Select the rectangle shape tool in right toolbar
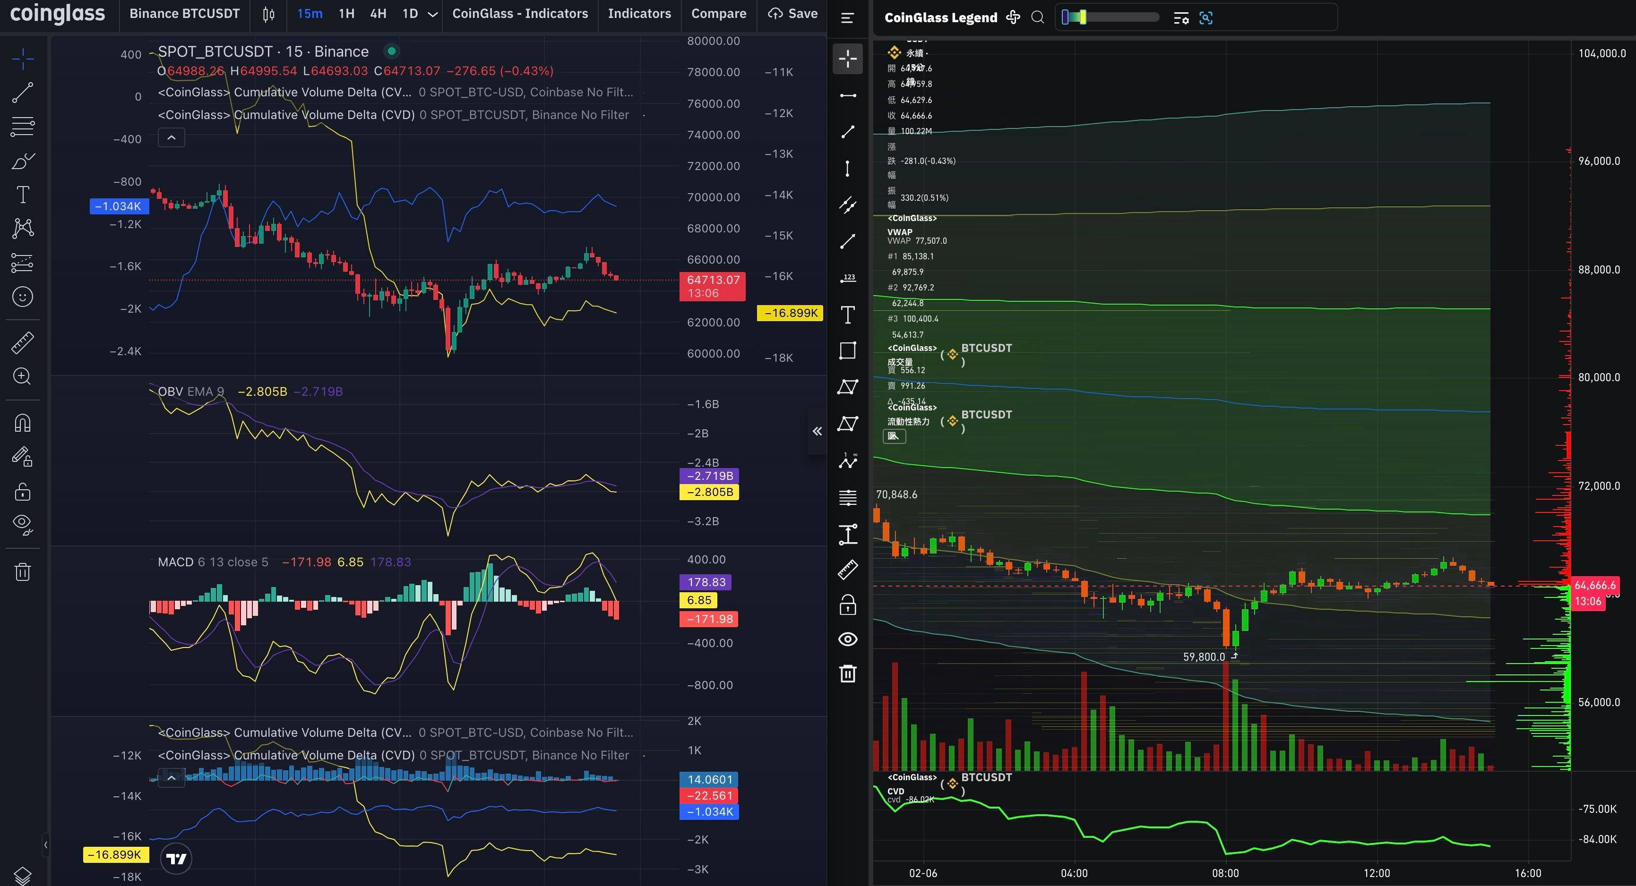The width and height of the screenshot is (1636, 886). [847, 351]
